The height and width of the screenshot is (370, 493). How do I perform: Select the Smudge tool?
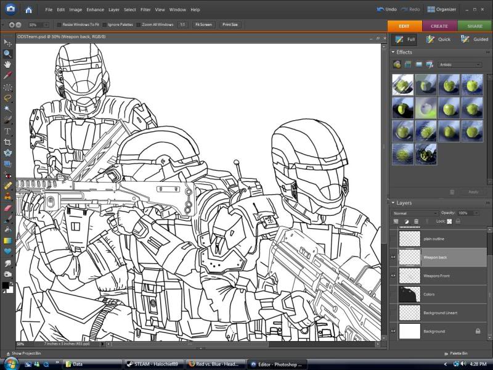pos(7,263)
